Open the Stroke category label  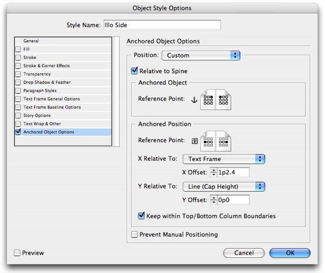pos(30,57)
